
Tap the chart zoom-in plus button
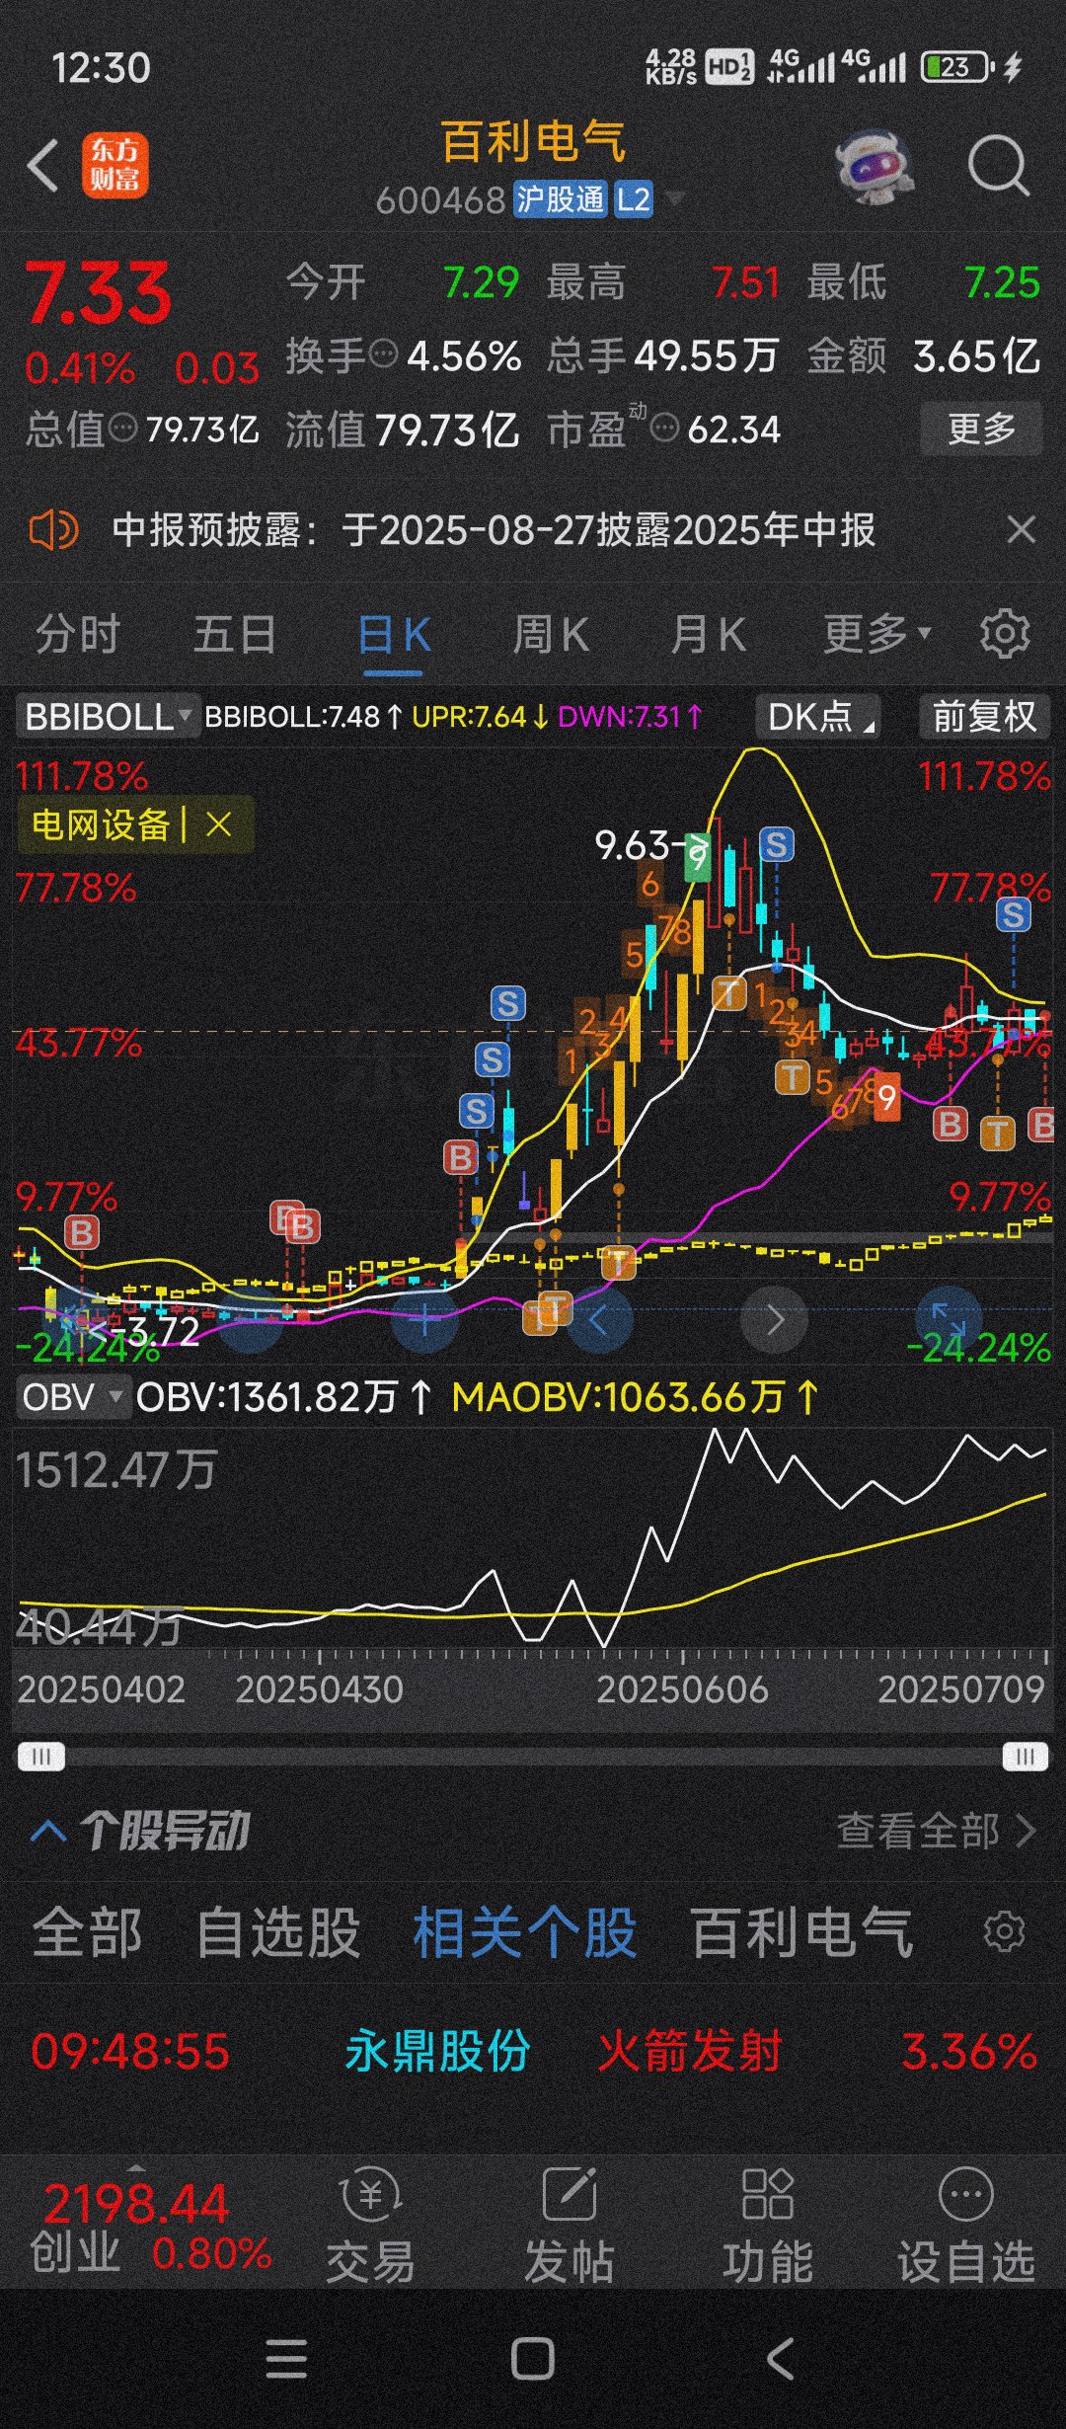tap(424, 1320)
